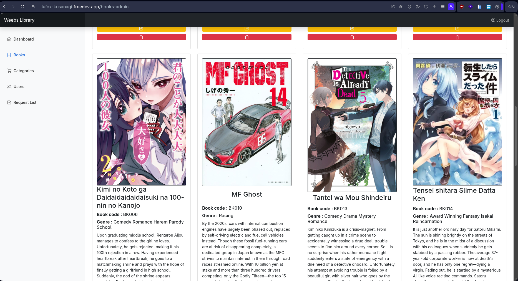Open the edit-page note icon in toolbar

click(393, 7)
